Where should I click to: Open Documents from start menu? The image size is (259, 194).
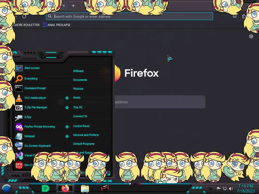point(80,80)
